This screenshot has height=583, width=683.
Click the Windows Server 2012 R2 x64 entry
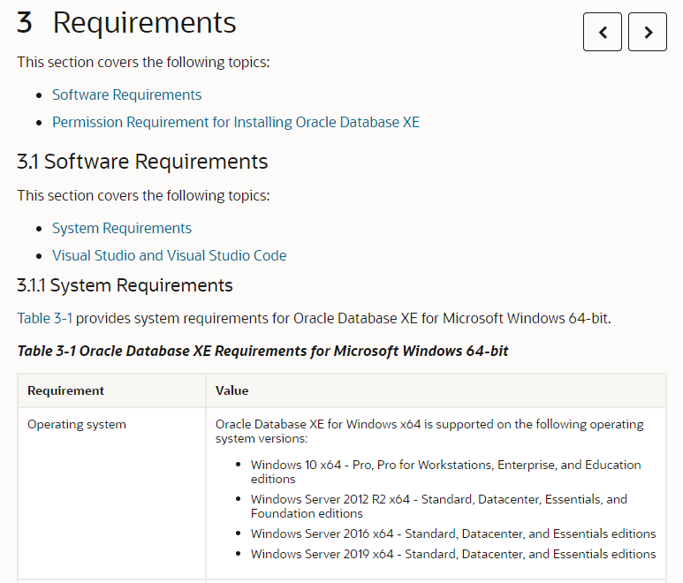pos(438,506)
